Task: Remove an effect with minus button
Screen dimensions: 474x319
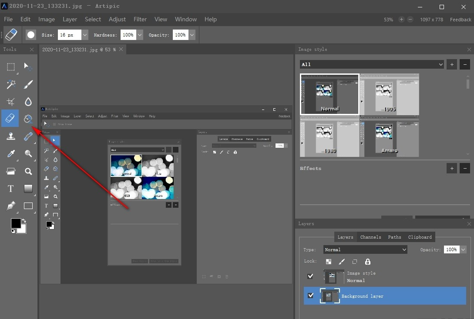Action: point(464,168)
